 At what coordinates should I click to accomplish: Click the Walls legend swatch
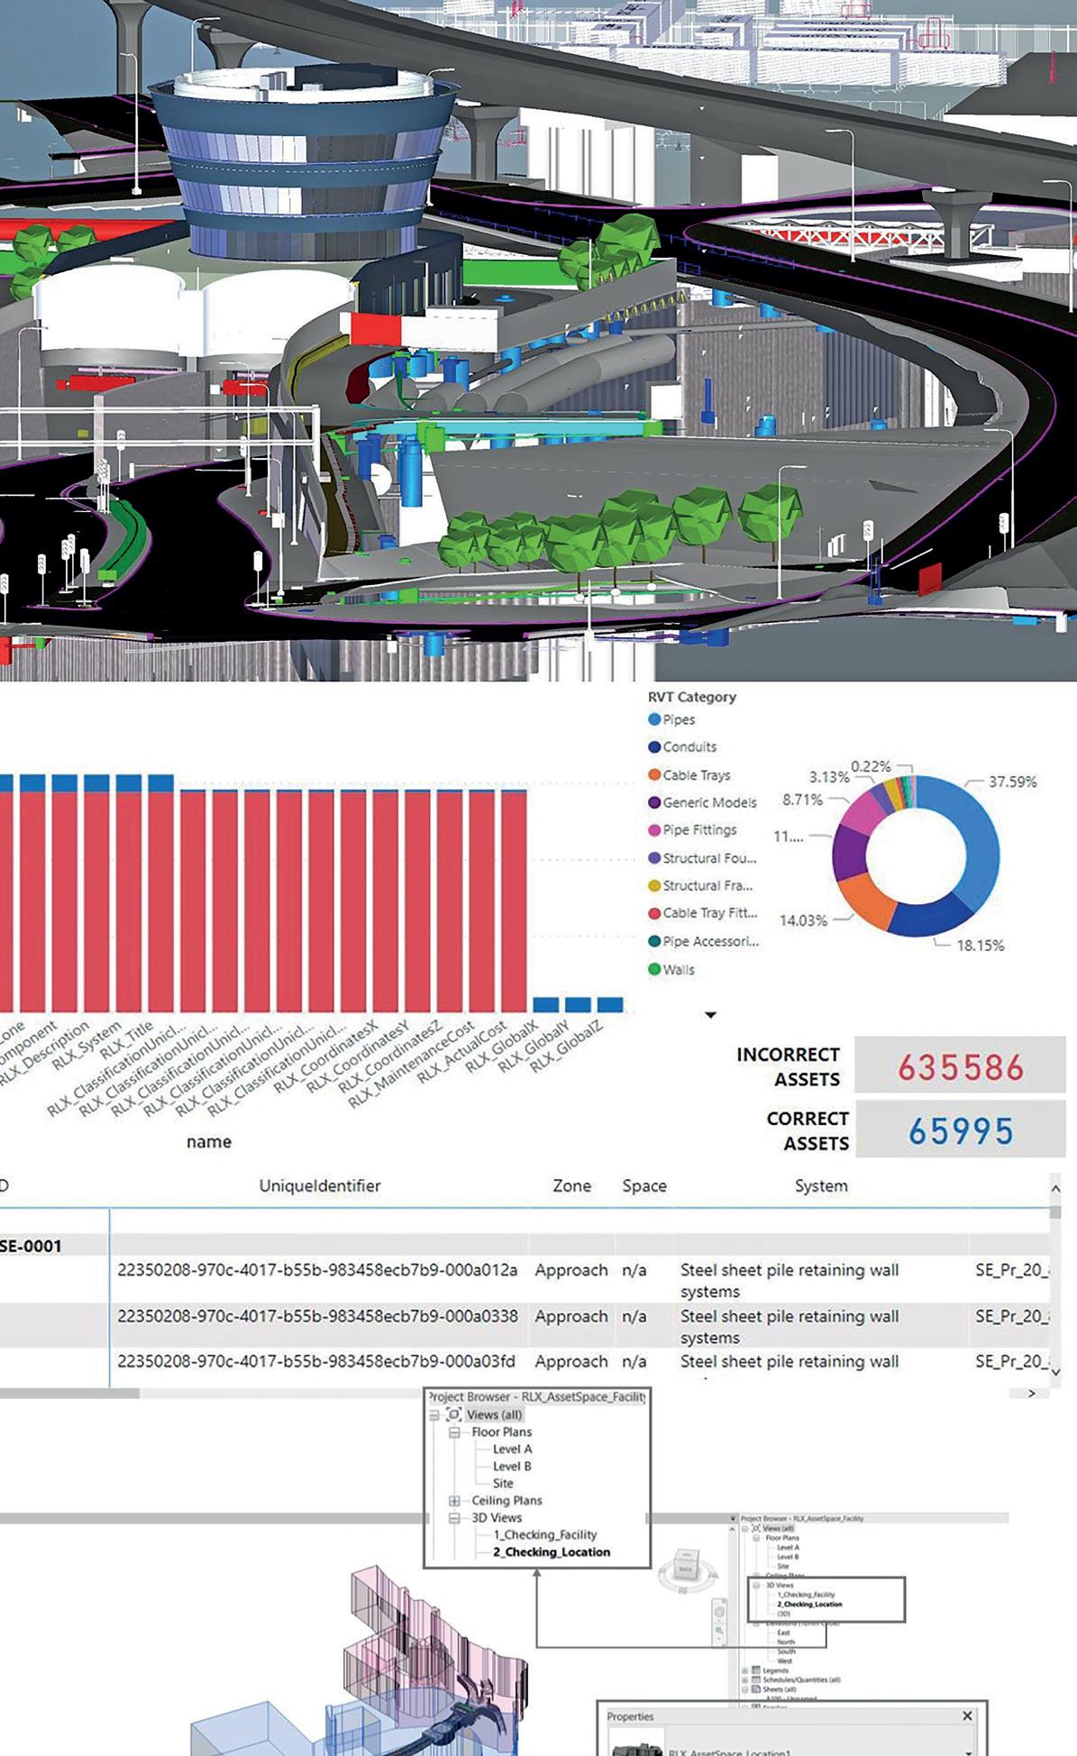coord(654,969)
